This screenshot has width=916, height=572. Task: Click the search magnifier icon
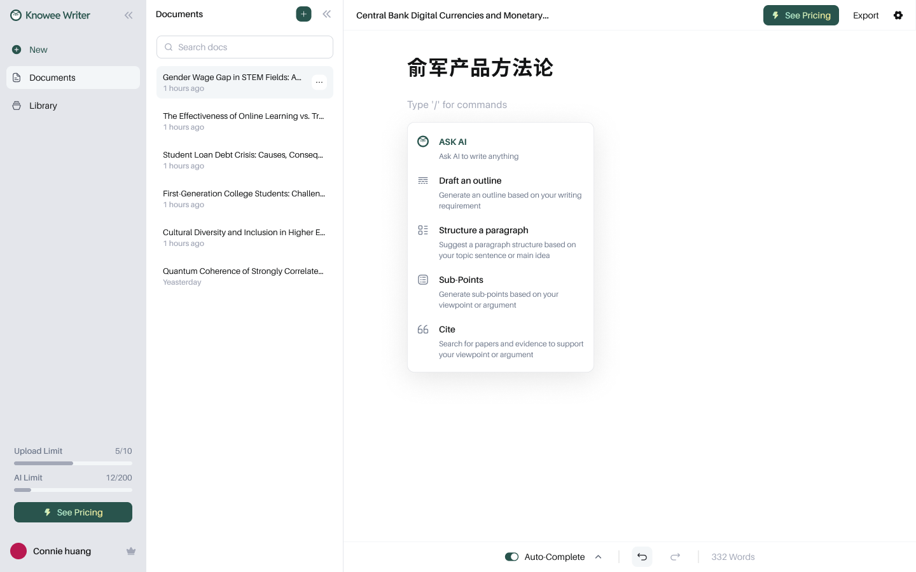pyautogui.click(x=169, y=47)
